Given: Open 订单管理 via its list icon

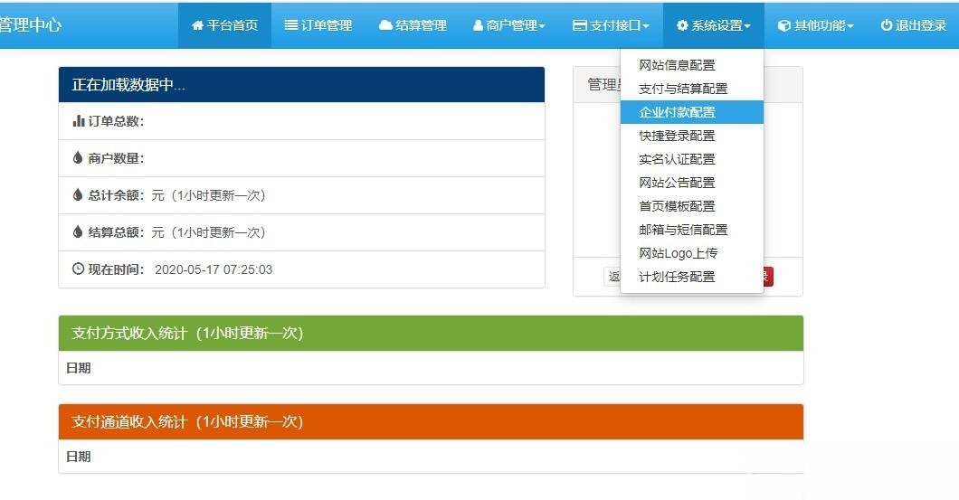Looking at the screenshot, I should [x=291, y=25].
